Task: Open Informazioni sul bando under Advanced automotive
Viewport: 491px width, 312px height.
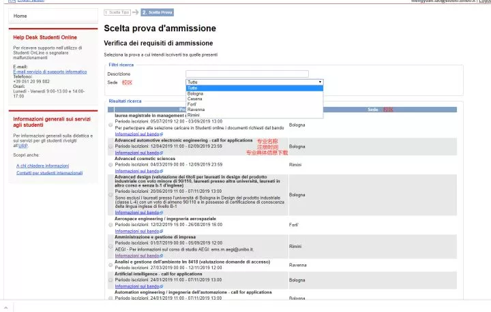Action: (x=138, y=153)
